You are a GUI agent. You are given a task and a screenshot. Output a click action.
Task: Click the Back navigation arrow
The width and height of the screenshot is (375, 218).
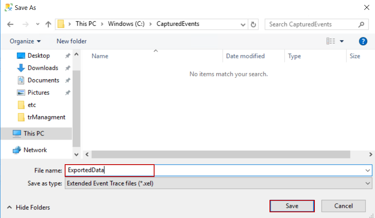coord(10,24)
